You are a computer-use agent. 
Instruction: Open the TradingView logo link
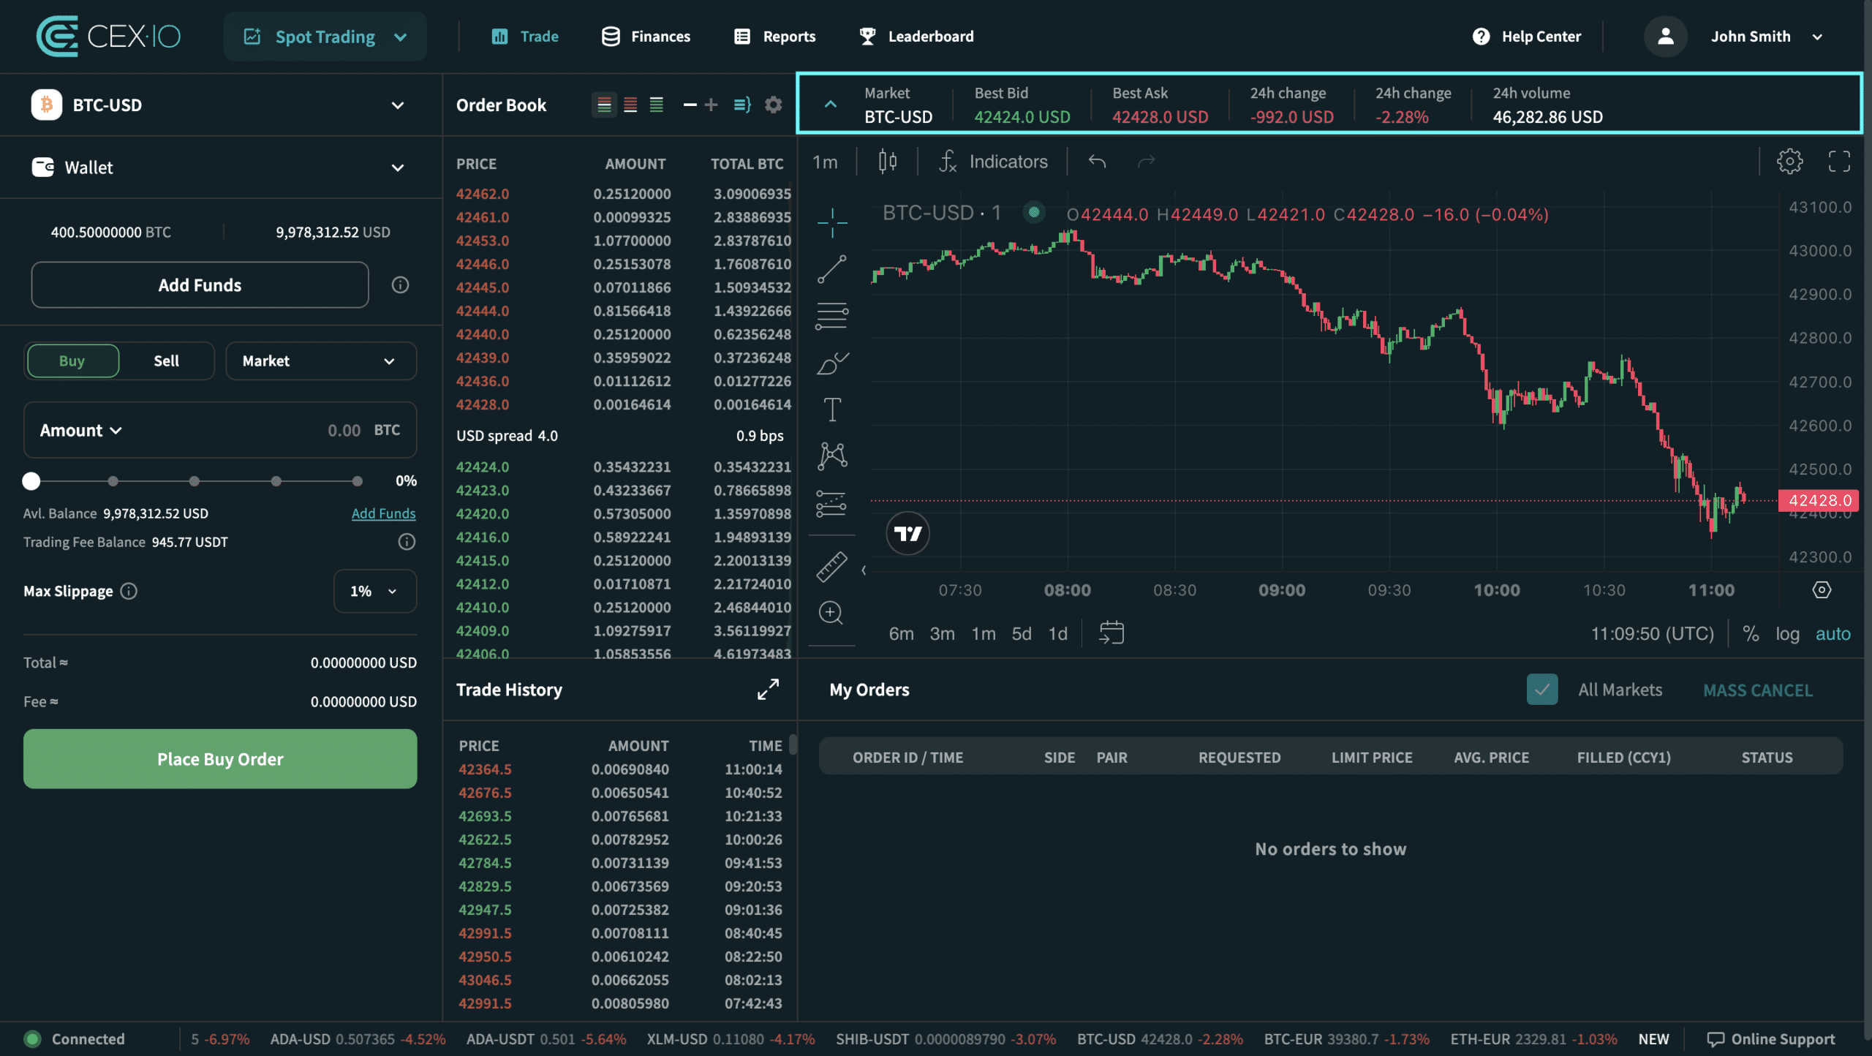(908, 533)
